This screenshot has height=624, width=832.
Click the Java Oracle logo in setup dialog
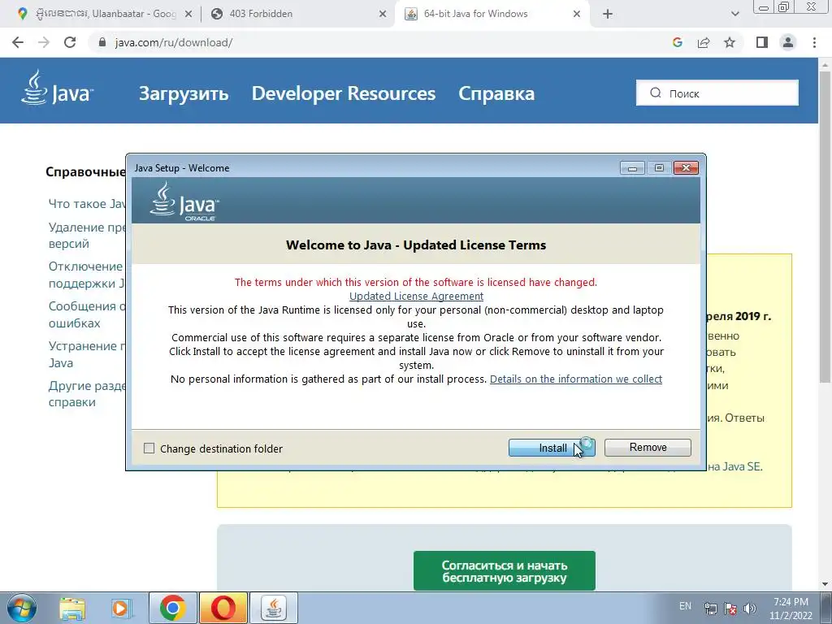184,201
